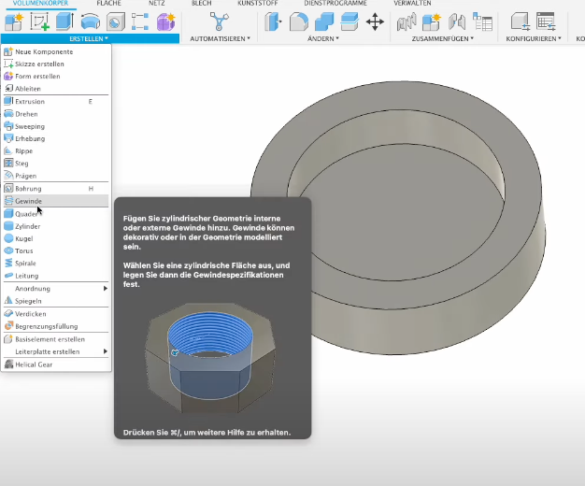The height and width of the screenshot is (486, 585).
Task: Switch to the Blech tab
Action: [201, 4]
